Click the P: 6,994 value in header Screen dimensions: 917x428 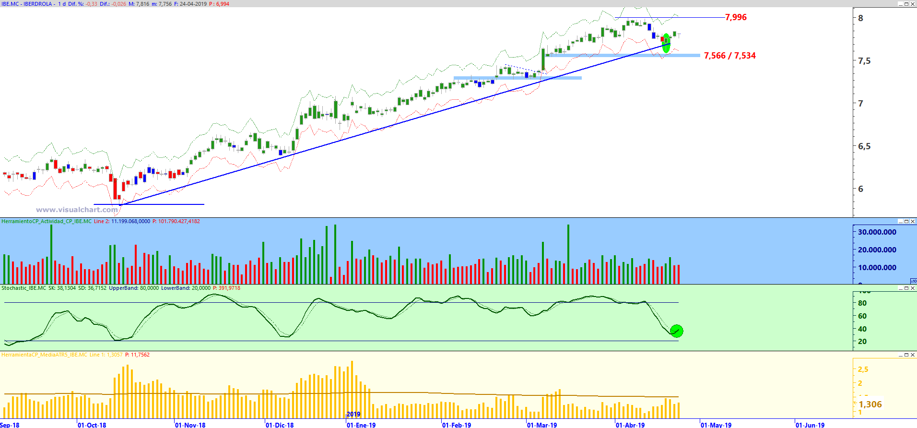click(219, 4)
